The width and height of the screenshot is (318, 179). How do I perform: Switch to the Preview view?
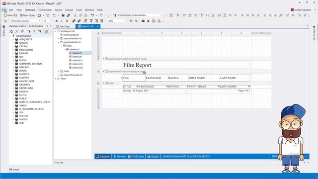pyautogui.click(x=119, y=156)
